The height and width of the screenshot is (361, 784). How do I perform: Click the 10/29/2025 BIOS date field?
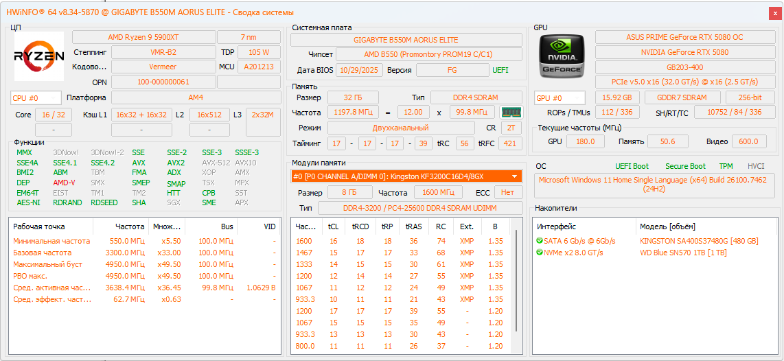point(360,70)
